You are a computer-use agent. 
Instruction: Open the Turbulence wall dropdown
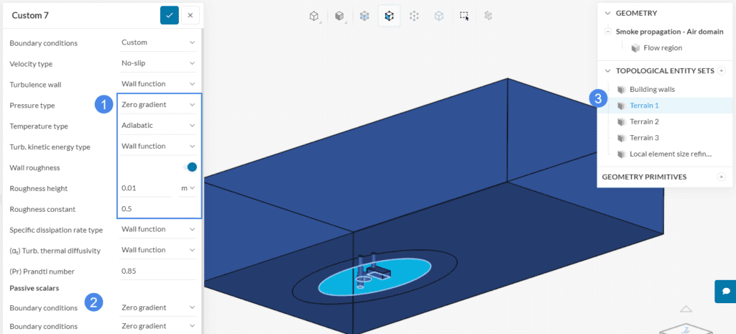(158, 83)
